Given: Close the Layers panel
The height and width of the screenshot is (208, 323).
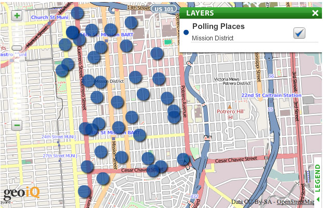Looking at the screenshot, I should click(x=315, y=13).
